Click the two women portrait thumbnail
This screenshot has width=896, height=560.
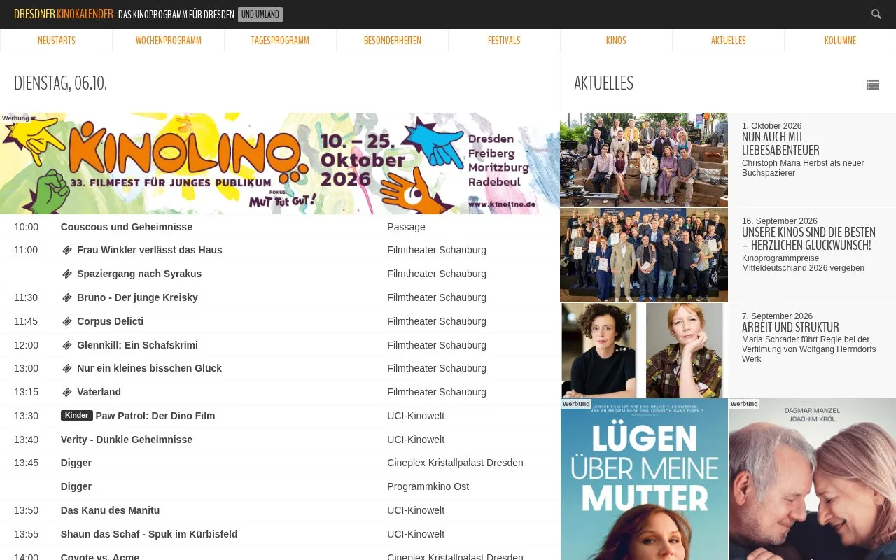coord(644,350)
